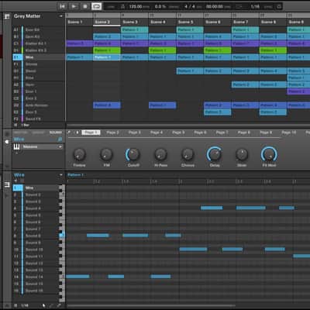Open the Grey Matter project dropdown arrow

click(61, 16)
